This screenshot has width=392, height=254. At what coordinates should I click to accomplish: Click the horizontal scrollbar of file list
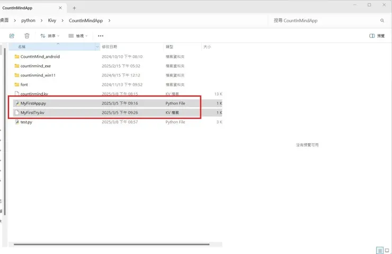[111, 244]
